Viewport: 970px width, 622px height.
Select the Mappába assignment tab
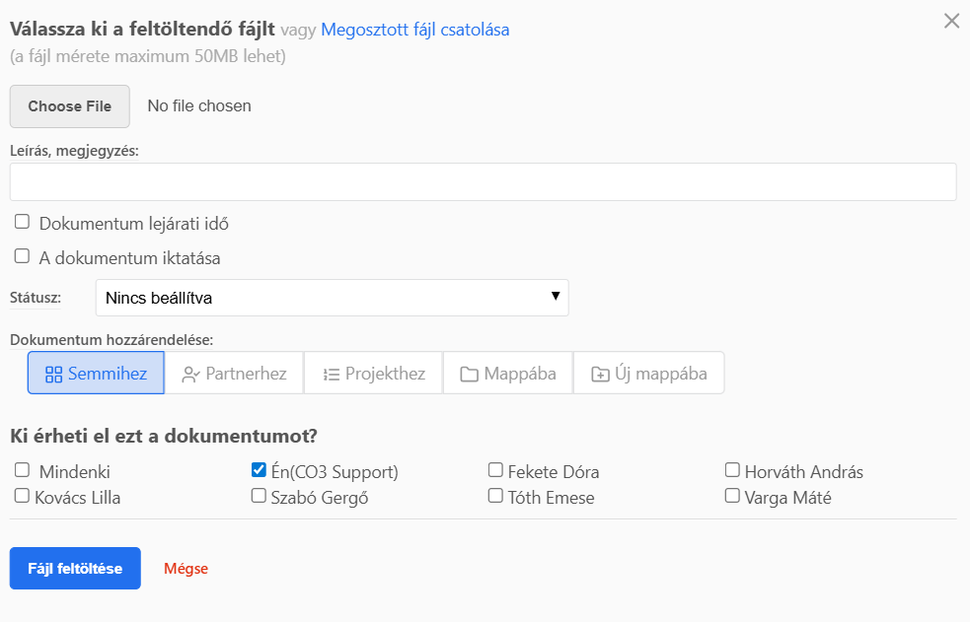click(x=508, y=374)
